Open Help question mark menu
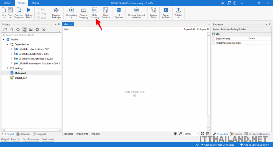273x147 pixels. [x=235, y=3]
